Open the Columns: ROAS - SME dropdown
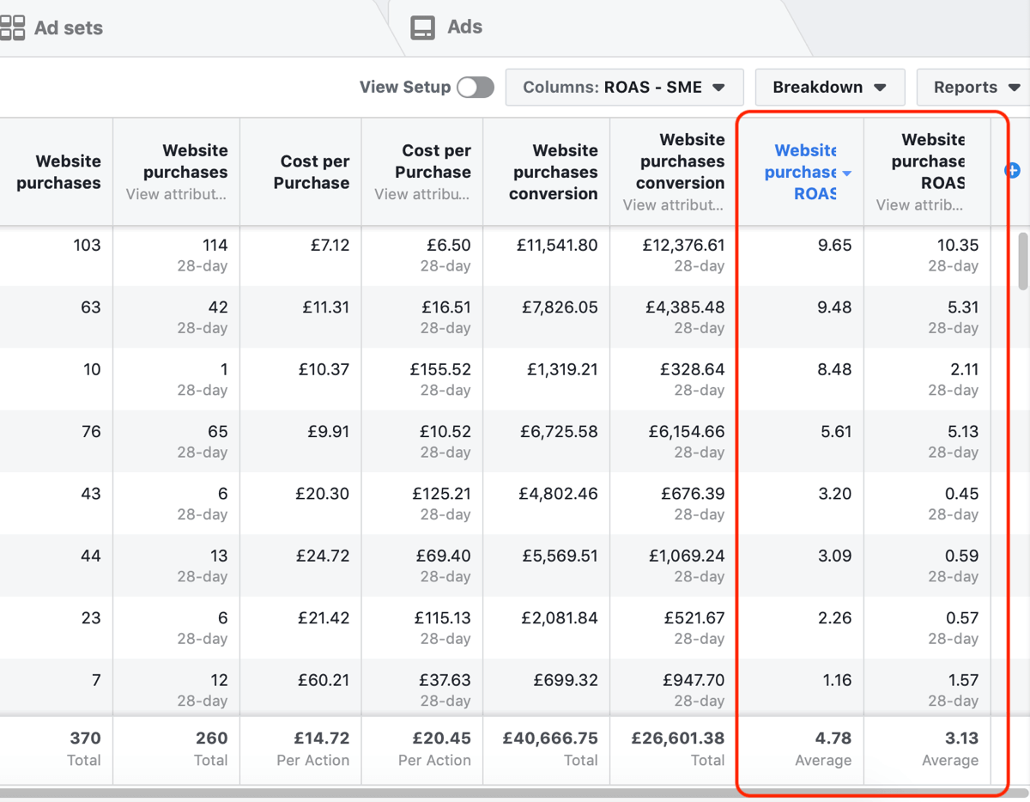 624,87
